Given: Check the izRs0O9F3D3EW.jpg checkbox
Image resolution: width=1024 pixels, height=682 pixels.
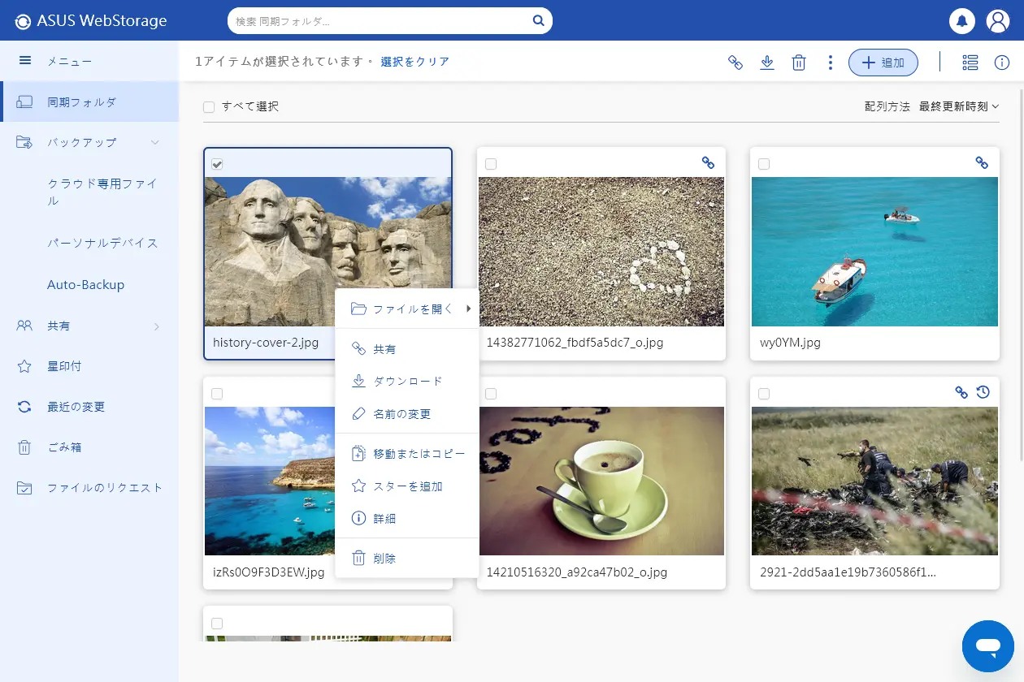Looking at the screenshot, I should tap(217, 394).
